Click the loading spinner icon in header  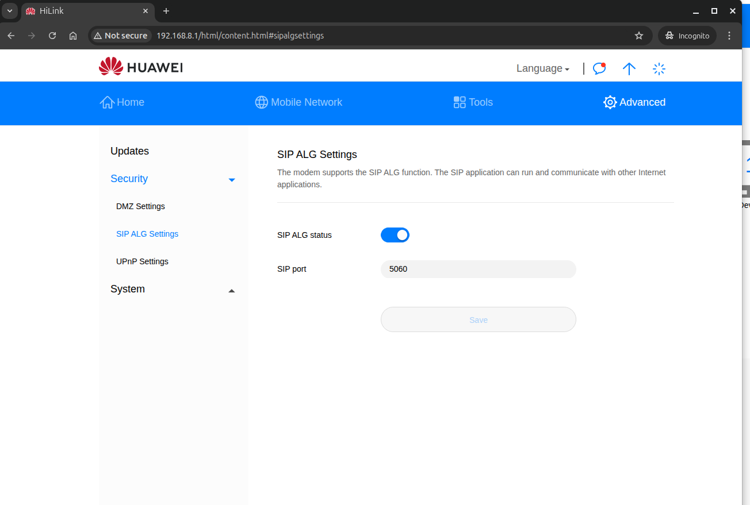[x=659, y=69]
